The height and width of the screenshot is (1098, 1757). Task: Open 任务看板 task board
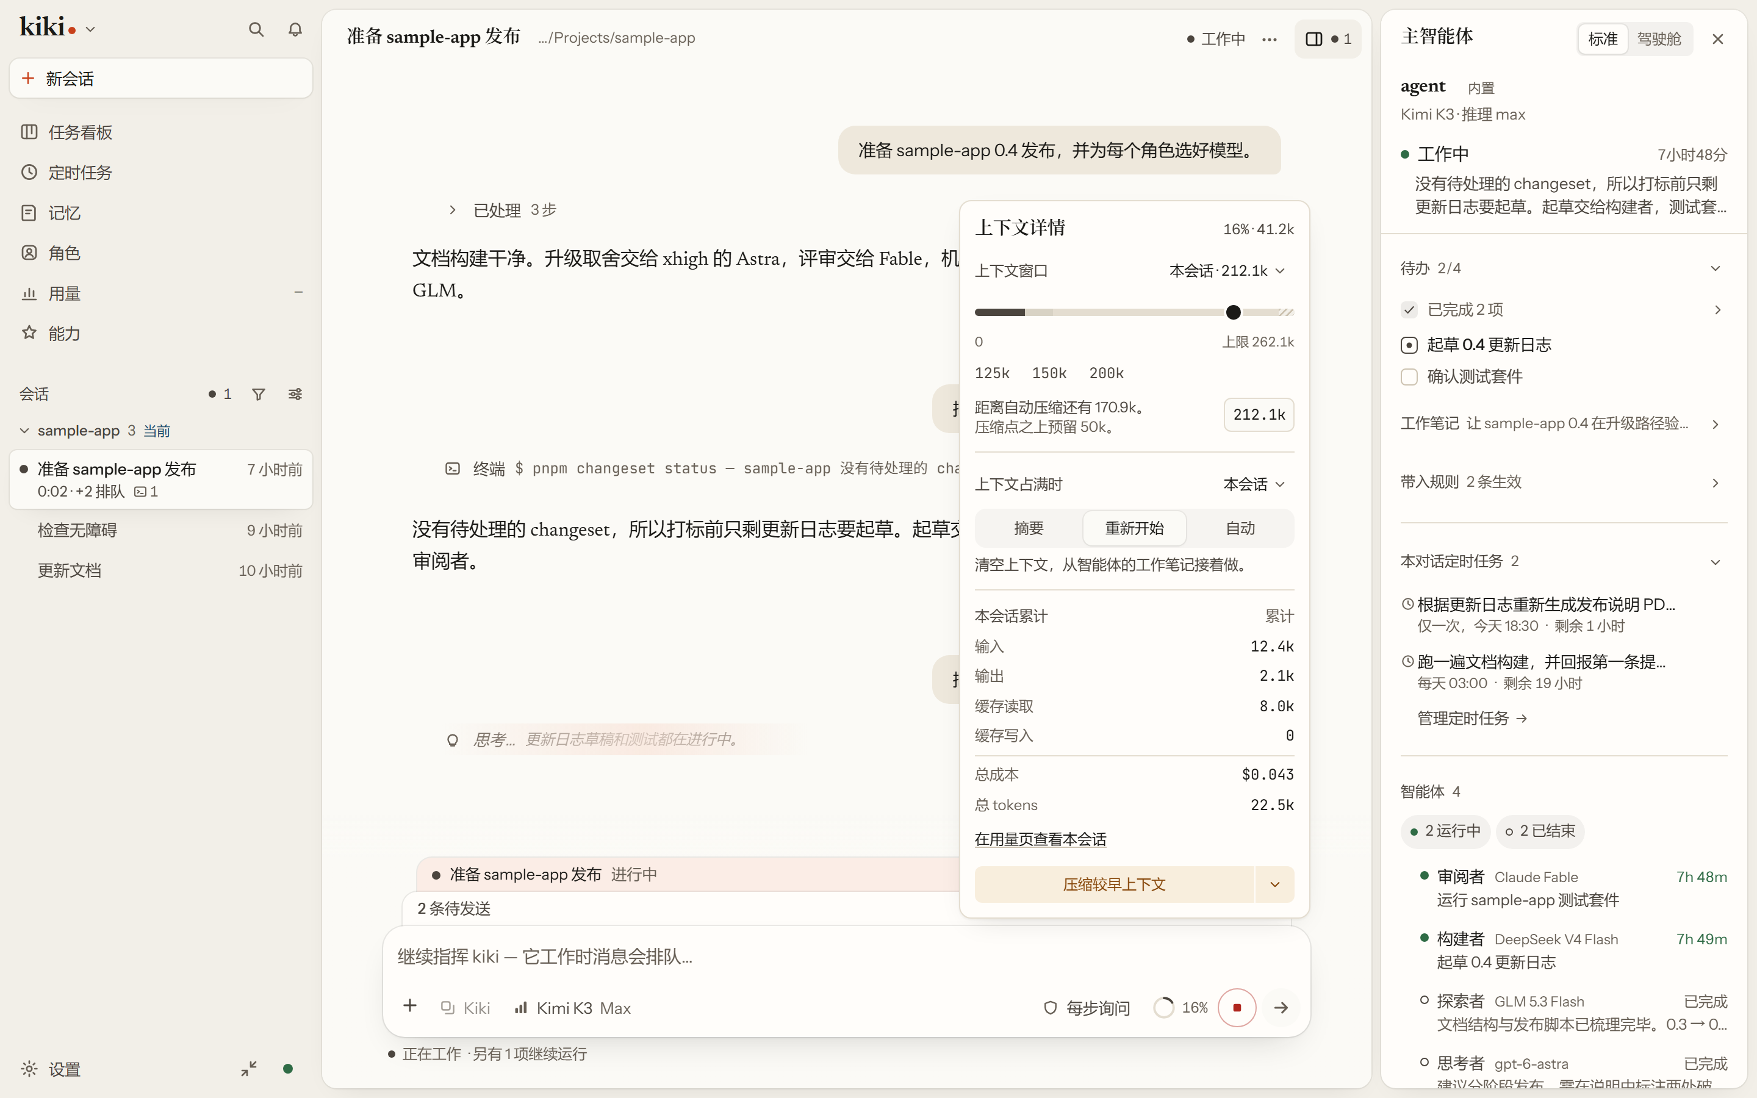[160, 132]
